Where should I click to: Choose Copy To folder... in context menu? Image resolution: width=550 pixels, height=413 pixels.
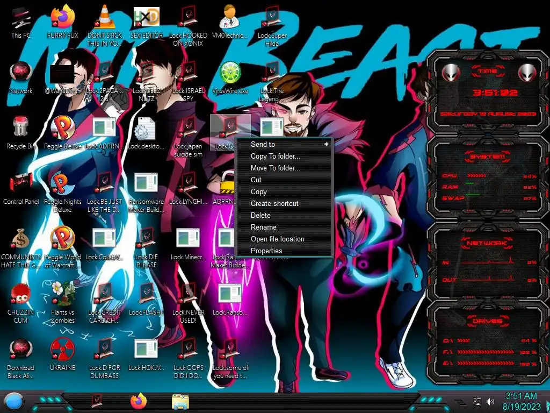pyautogui.click(x=285, y=156)
